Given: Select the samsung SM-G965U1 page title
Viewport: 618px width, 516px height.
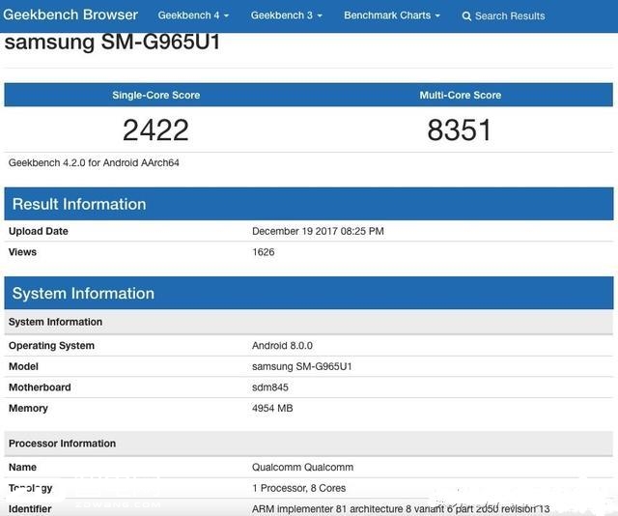Looking at the screenshot, I should pyautogui.click(x=112, y=42).
